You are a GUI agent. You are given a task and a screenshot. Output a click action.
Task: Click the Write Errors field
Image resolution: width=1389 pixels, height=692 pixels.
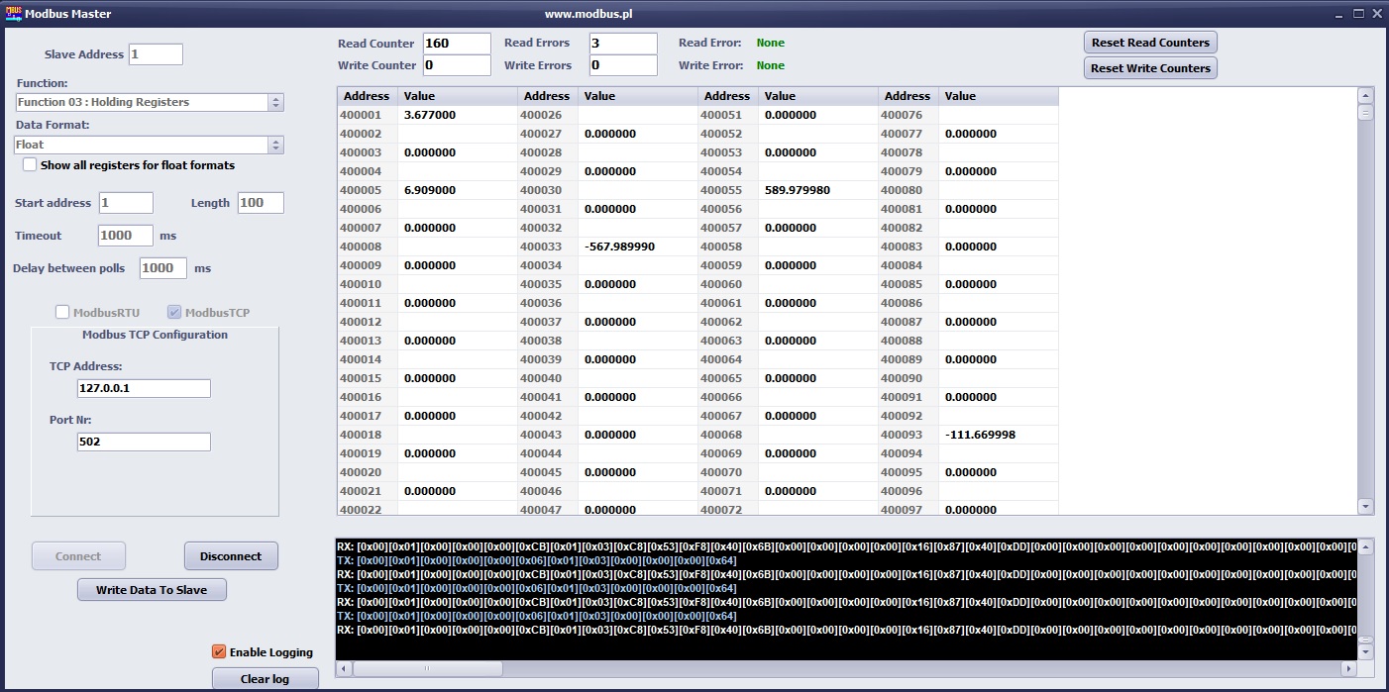pos(623,65)
